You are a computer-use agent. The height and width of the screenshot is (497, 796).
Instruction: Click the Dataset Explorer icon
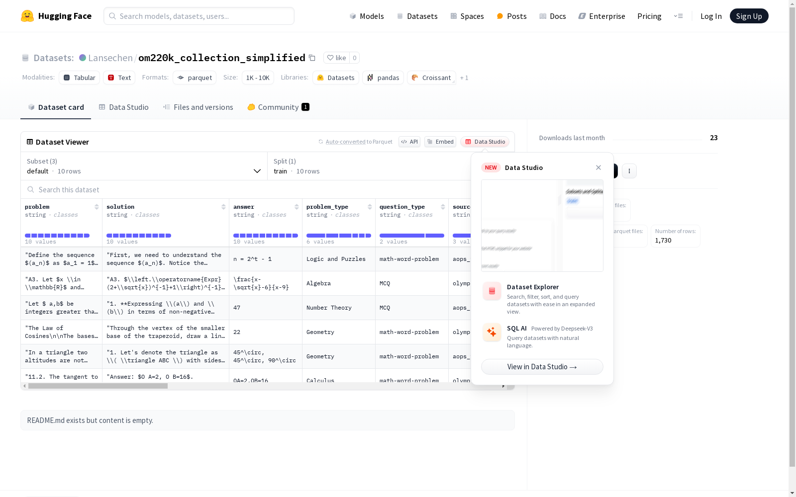pyautogui.click(x=492, y=291)
